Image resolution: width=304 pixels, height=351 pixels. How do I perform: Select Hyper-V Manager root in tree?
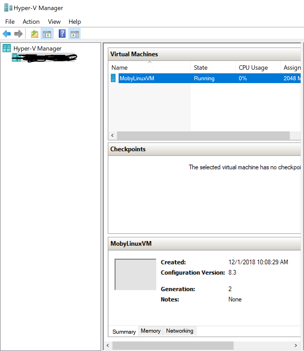pos(37,49)
